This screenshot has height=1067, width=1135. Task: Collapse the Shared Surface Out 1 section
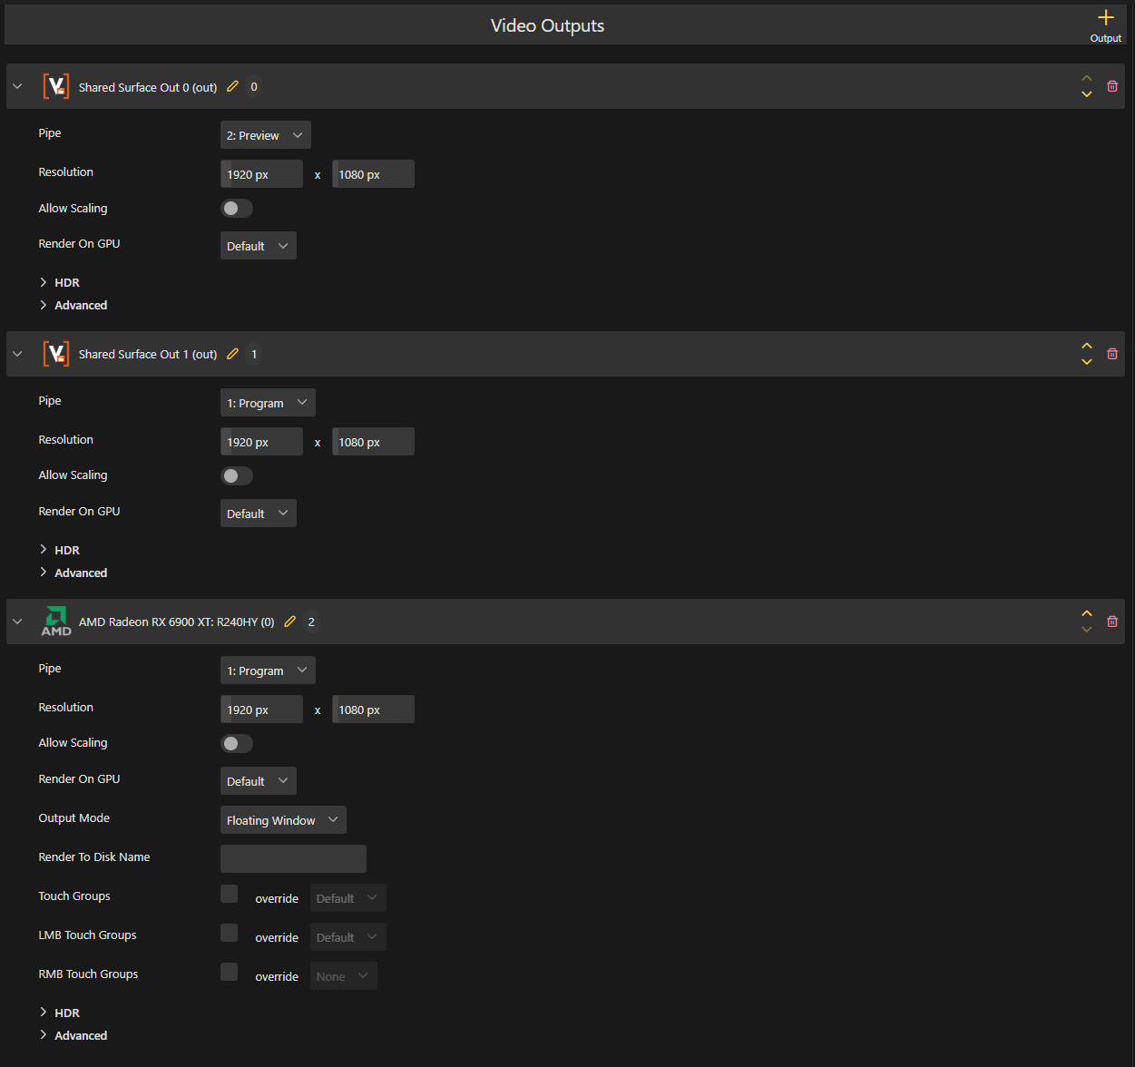(17, 354)
